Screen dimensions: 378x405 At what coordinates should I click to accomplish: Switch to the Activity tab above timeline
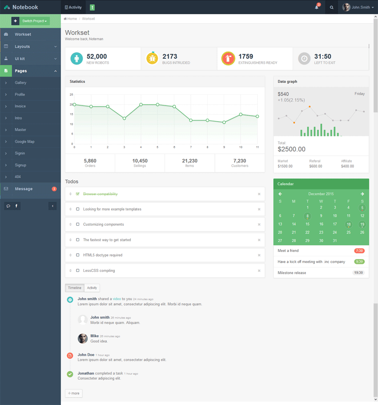click(92, 288)
